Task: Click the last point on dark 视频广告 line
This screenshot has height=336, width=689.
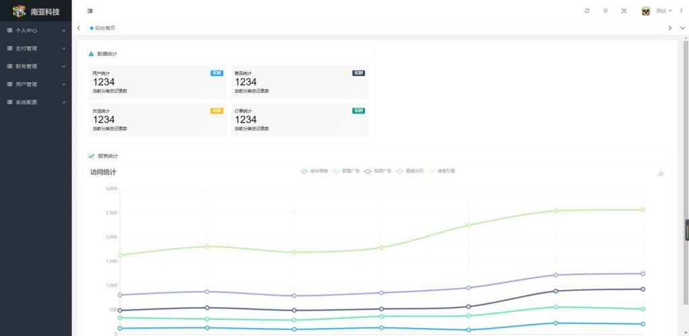Action: (x=643, y=289)
